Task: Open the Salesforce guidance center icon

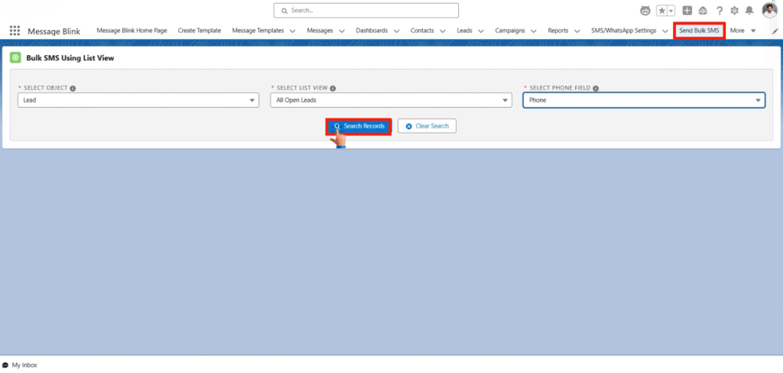Action: tap(703, 11)
